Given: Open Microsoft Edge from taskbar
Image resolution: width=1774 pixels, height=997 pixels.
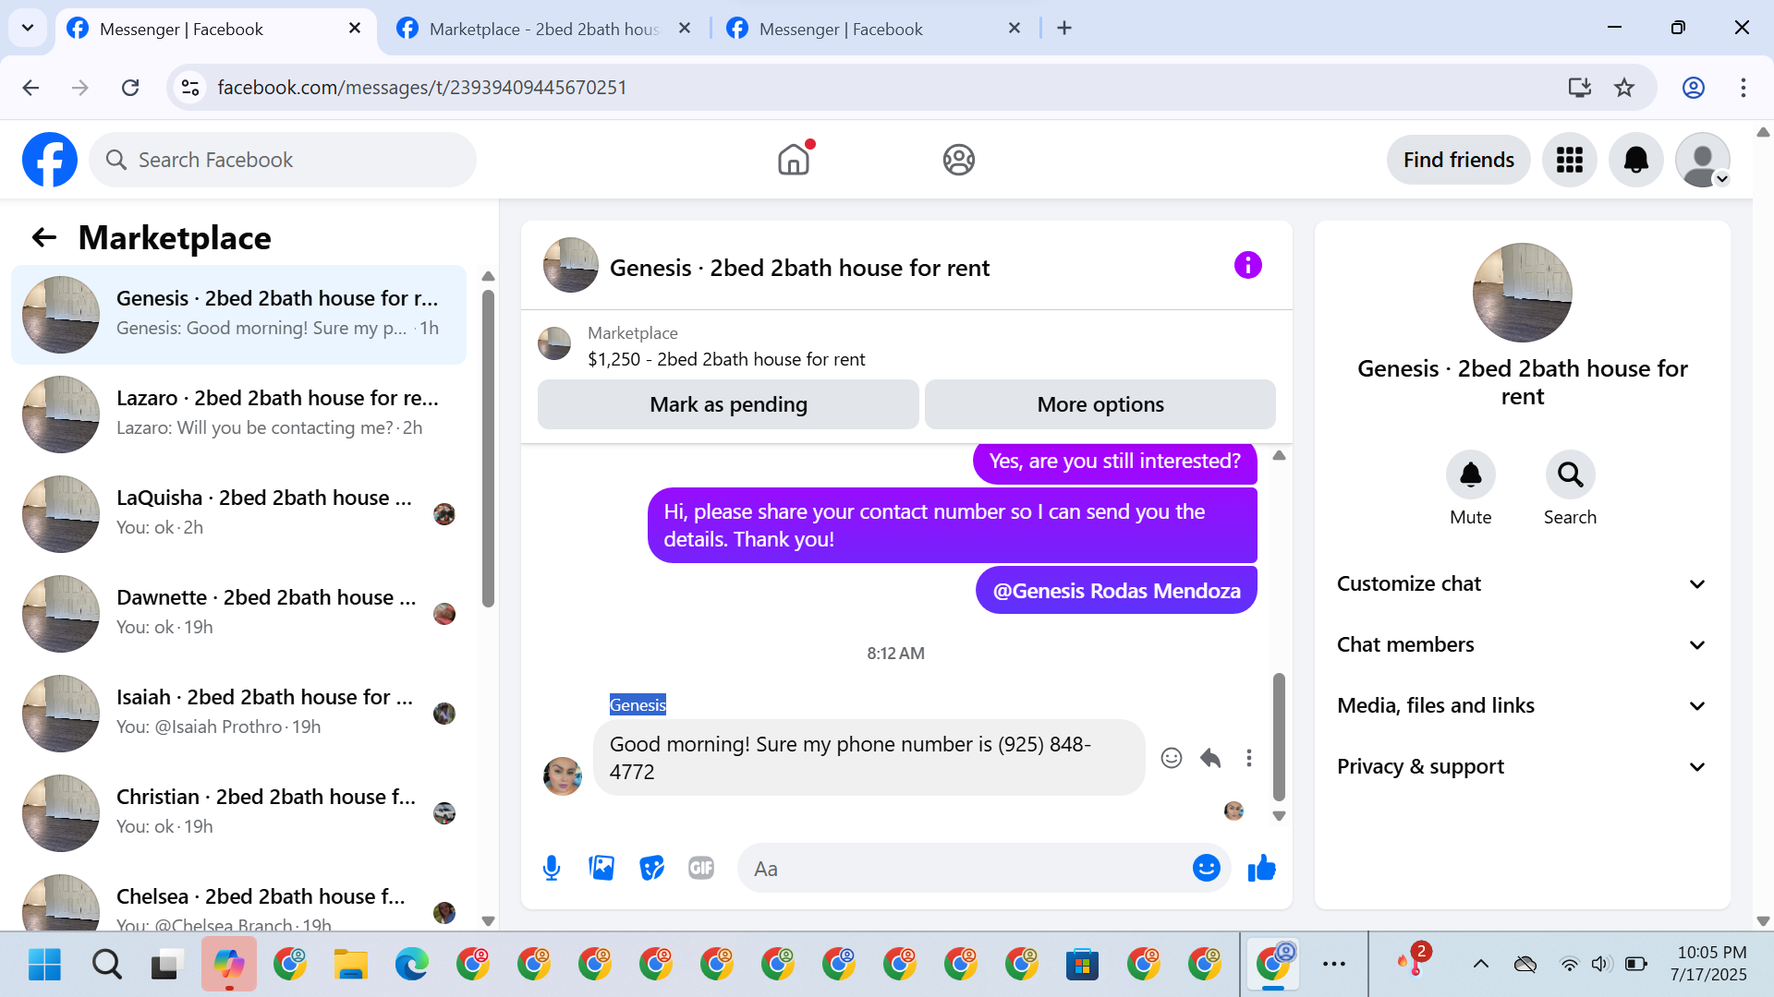Looking at the screenshot, I should coord(411,964).
